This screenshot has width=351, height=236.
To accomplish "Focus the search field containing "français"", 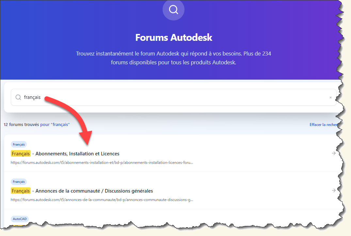I will [x=173, y=97].
